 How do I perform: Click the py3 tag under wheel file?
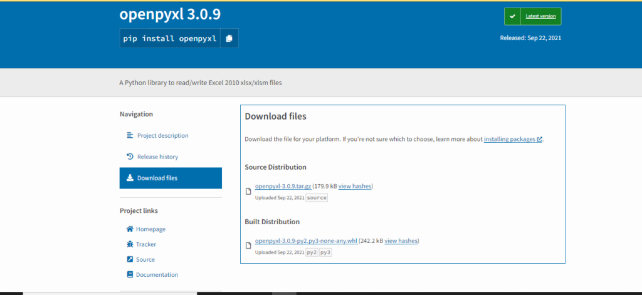[x=325, y=252]
